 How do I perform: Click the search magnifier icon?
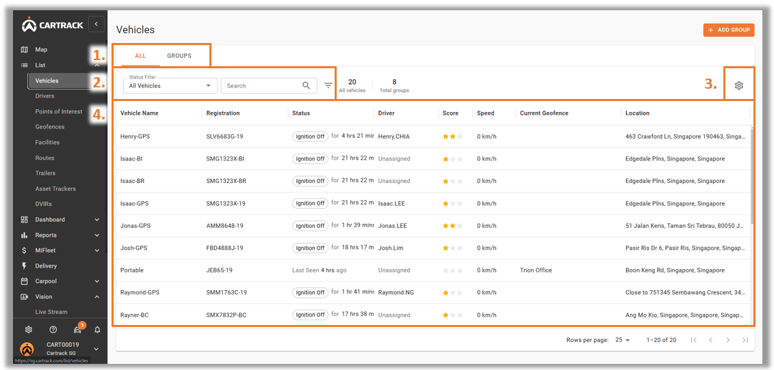(x=307, y=86)
